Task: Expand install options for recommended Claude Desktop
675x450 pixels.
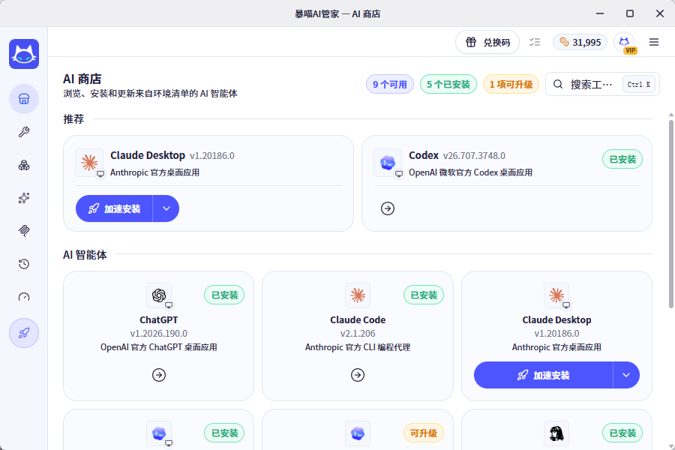Action: click(x=166, y=208)
